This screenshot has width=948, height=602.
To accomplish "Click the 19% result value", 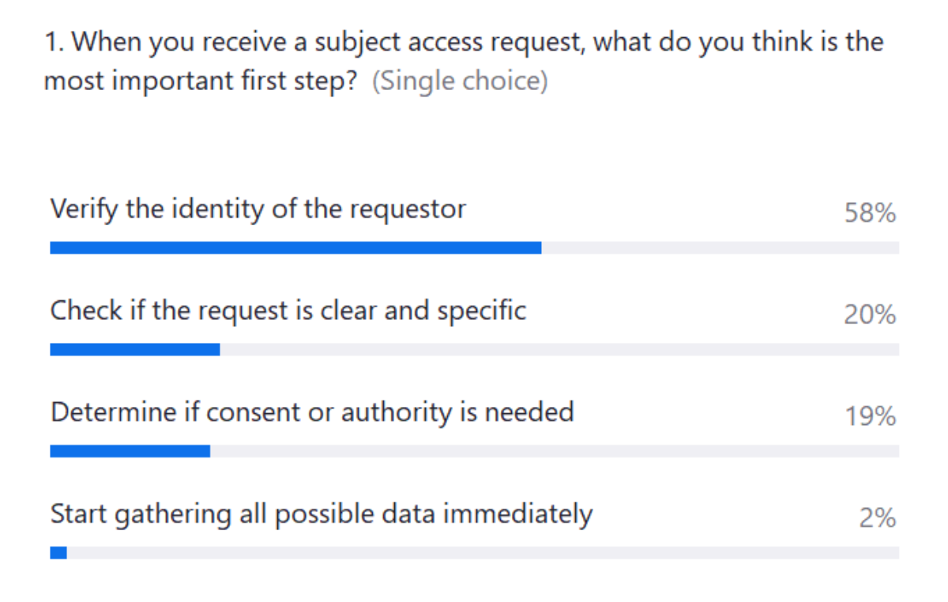I will [870, 416].
